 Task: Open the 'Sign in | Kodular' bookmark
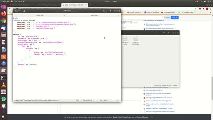click(152, 12)
